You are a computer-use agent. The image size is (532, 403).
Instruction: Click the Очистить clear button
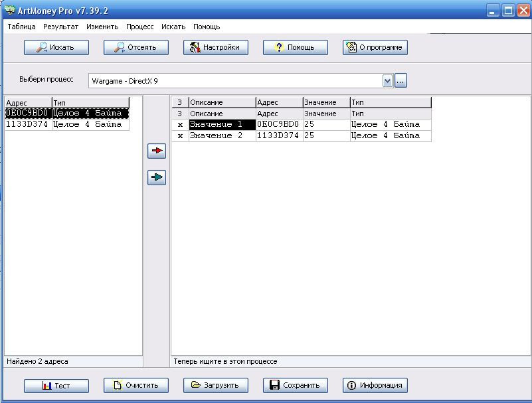(136, 385)
